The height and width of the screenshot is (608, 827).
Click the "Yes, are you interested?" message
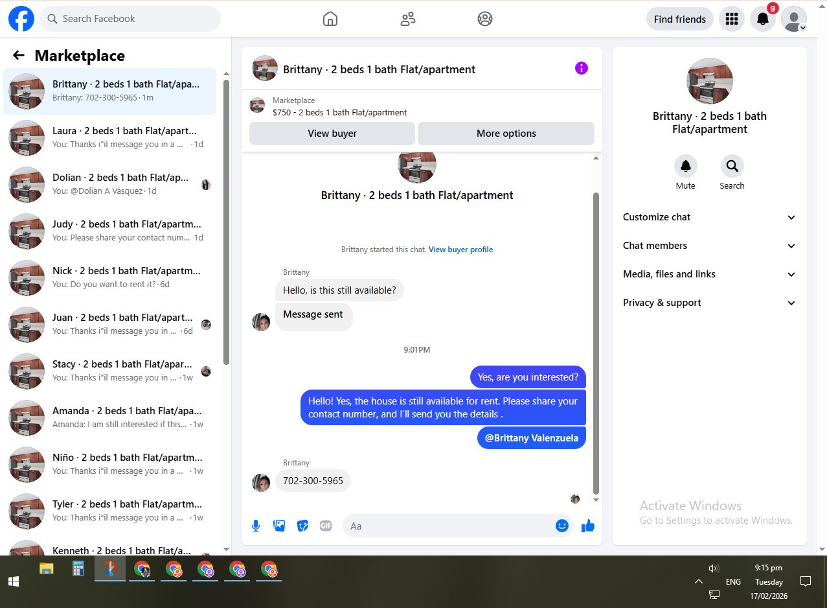tap(528, 377)
